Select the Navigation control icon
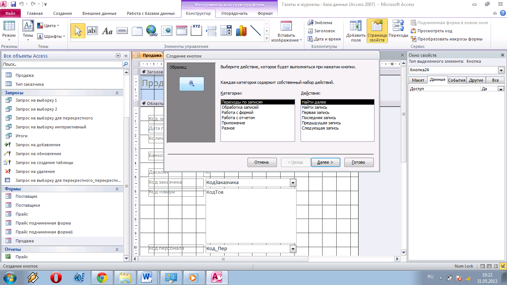The image size is (507, 285). pos(181,31)
